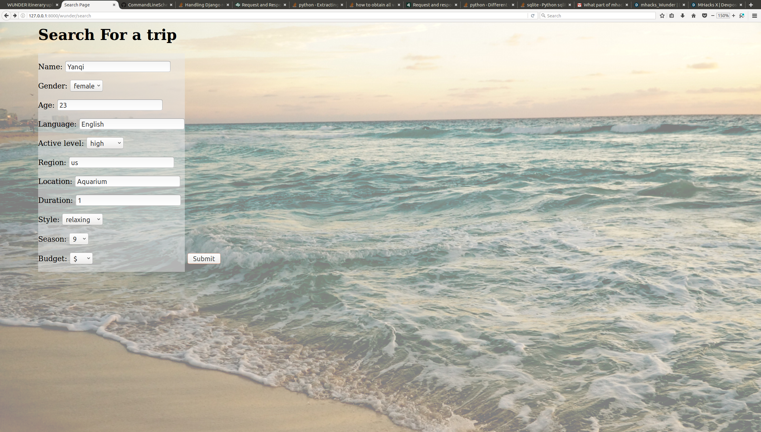This screenshot has height=432, width=761.
Task: Open the downloads arrow icon
Action: 683,16
